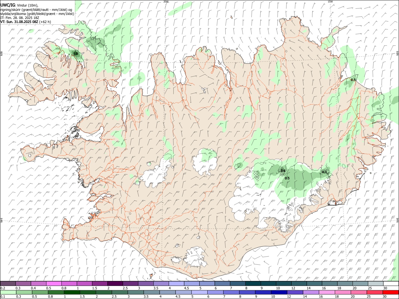Pick the palest green swatch between 0.1 and 0.3, lower scale

tap(8, 292)
